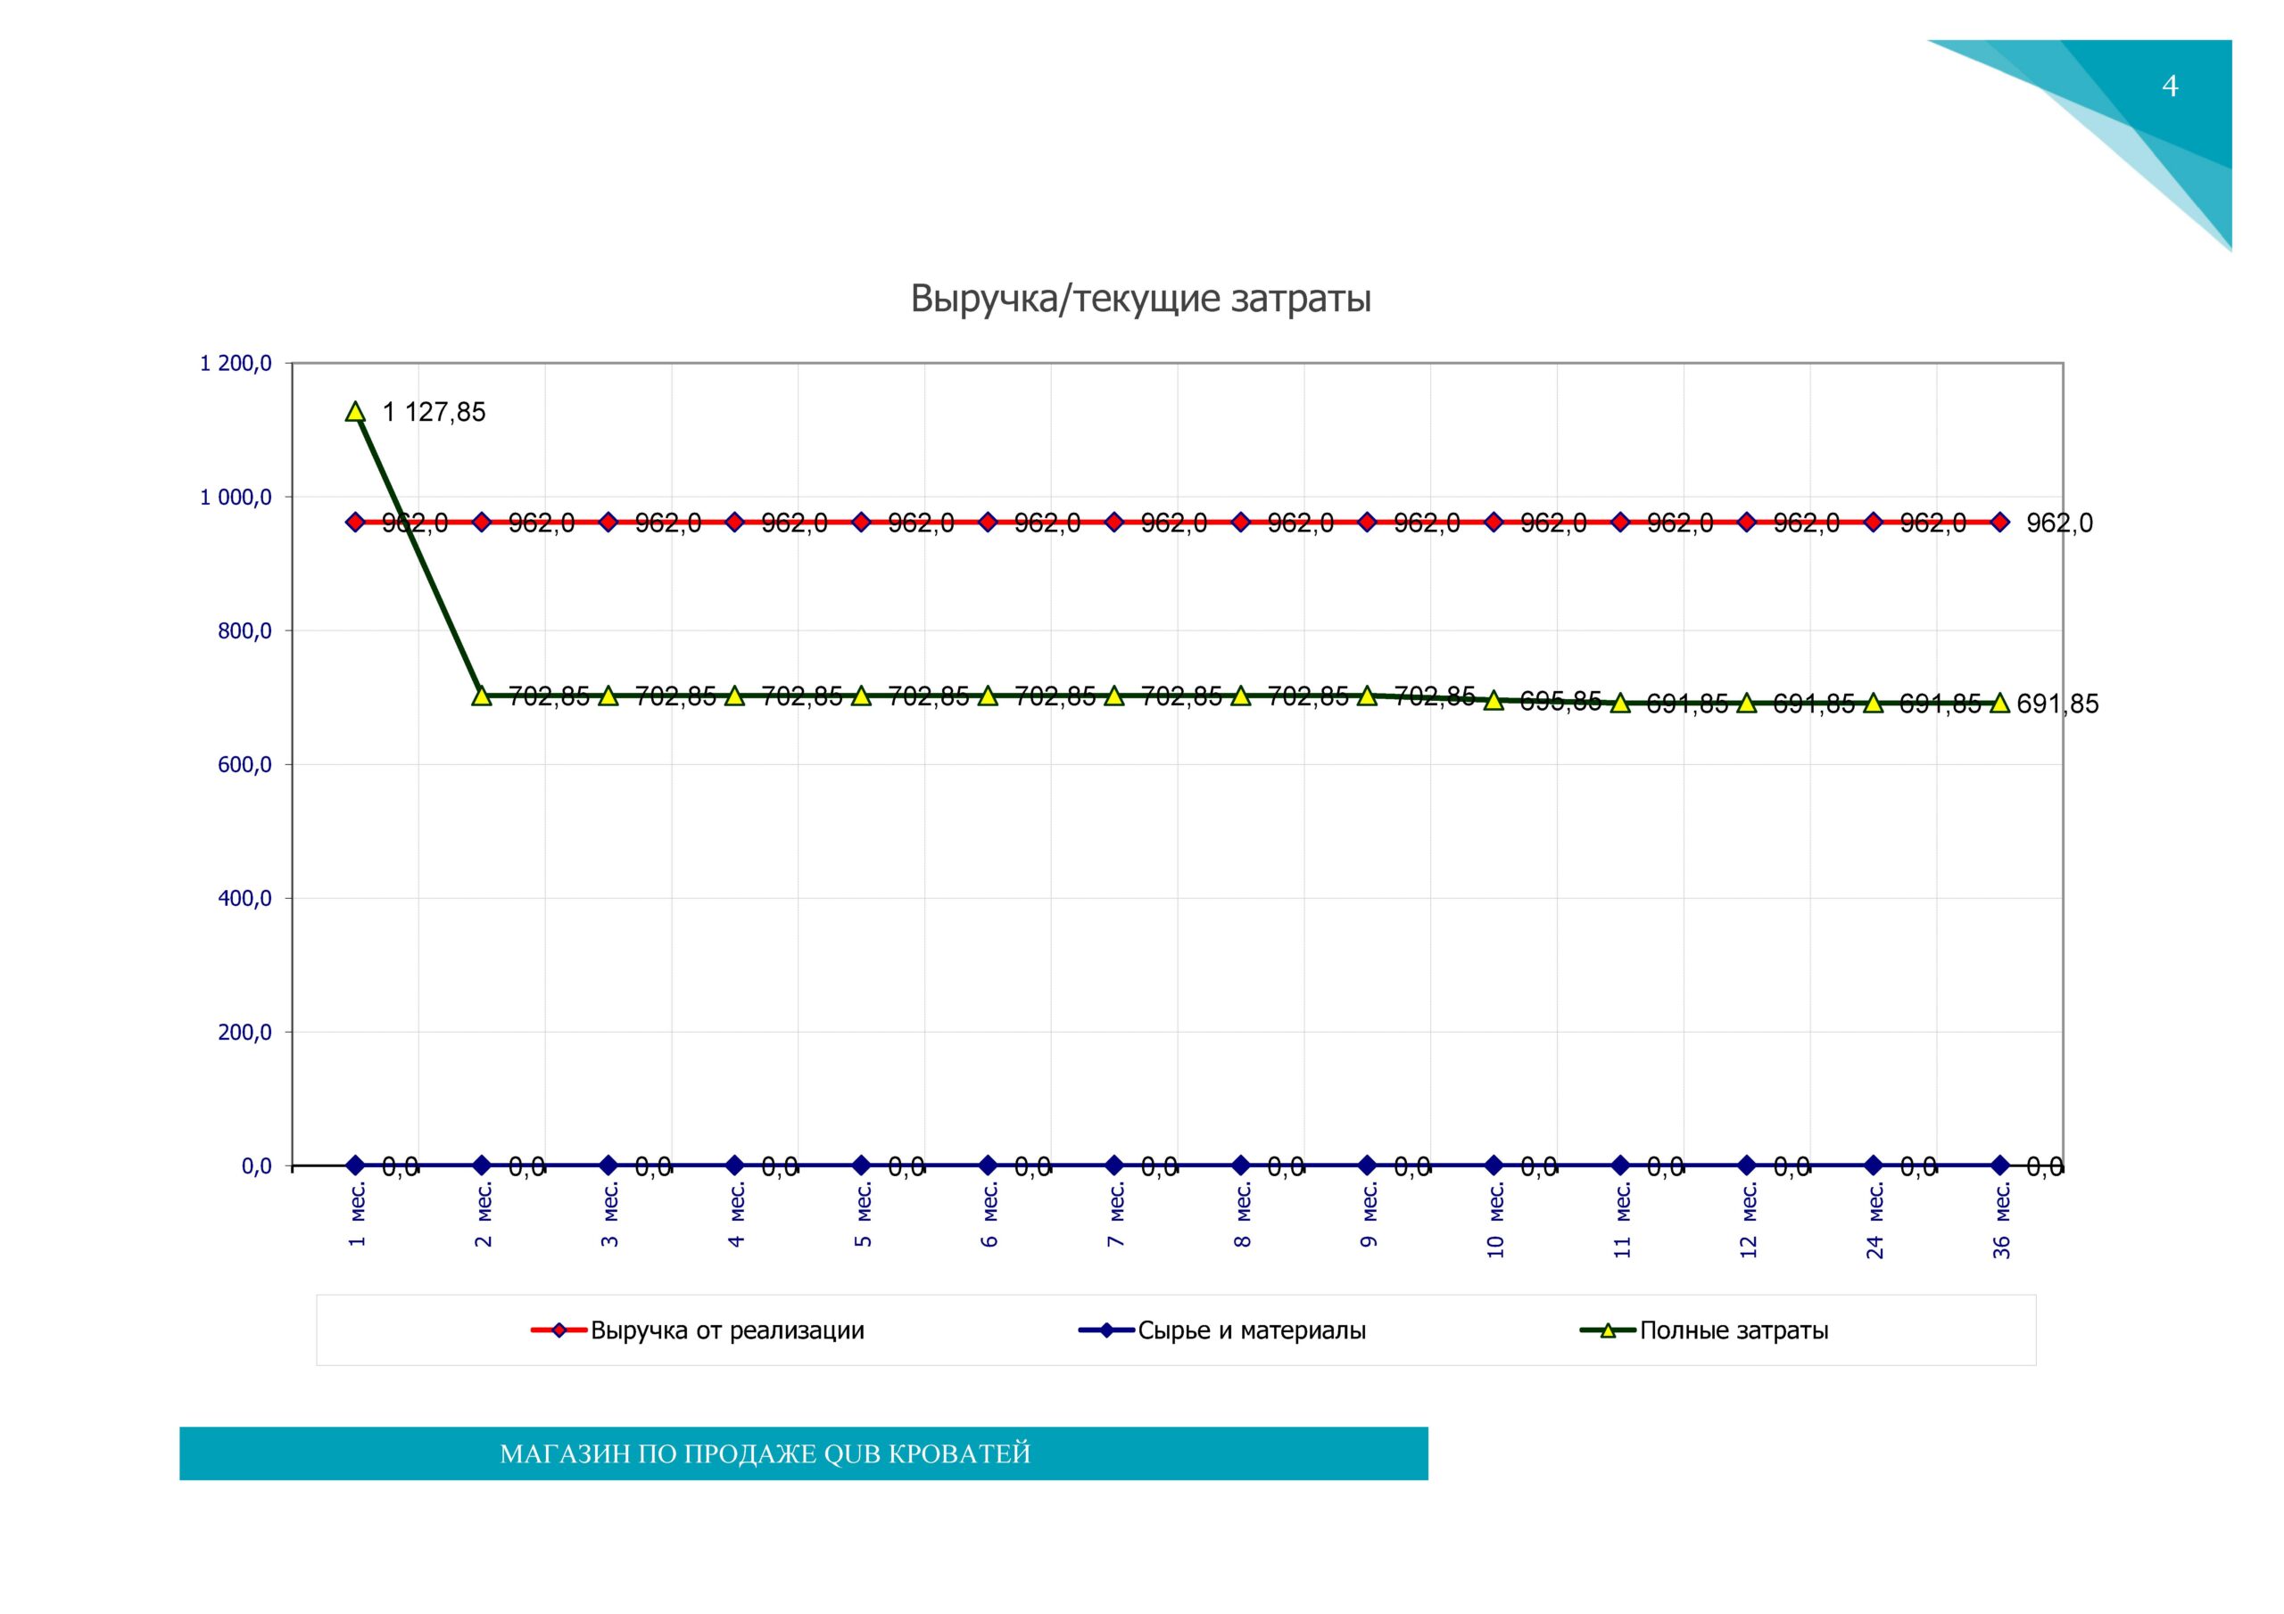
Task: Click the red legend line marker swatch
Action: coord(559,1330)
